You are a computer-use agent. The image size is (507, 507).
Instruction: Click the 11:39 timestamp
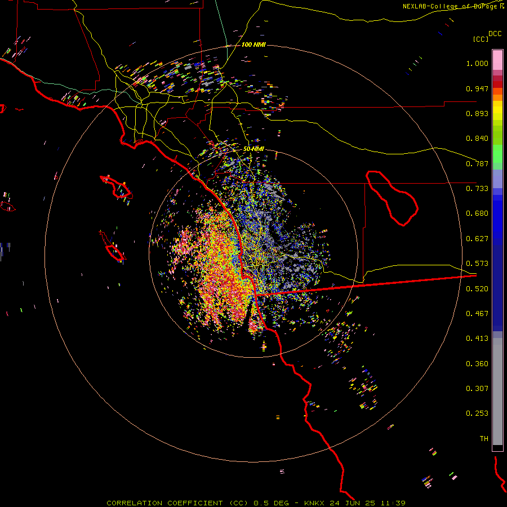392,503
